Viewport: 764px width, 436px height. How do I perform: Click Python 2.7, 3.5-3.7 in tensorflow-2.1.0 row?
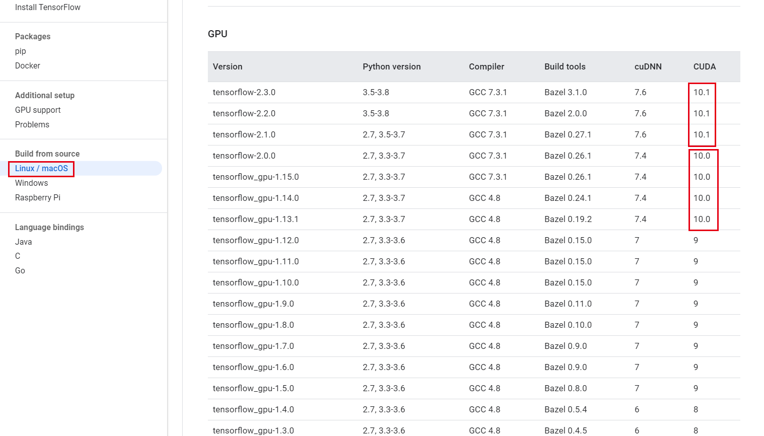[384, 135]
